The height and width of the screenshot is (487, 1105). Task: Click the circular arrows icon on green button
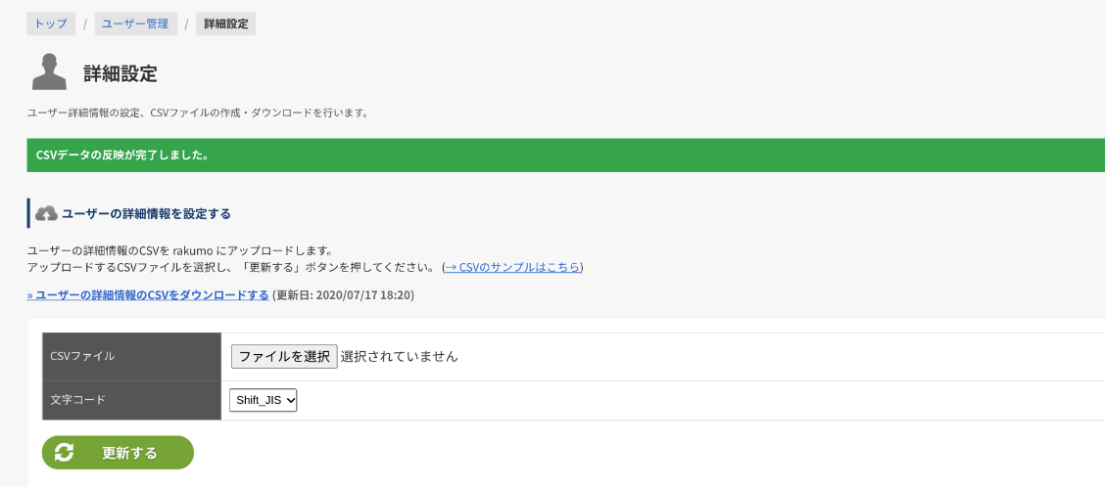click(64, 453)
